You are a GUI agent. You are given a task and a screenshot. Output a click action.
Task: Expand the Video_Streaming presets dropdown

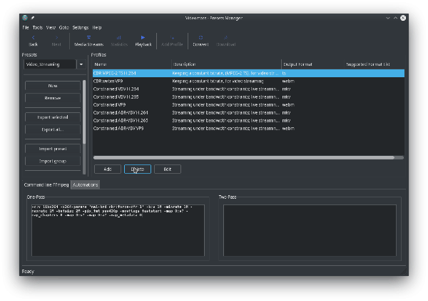[x=81, y=64]
